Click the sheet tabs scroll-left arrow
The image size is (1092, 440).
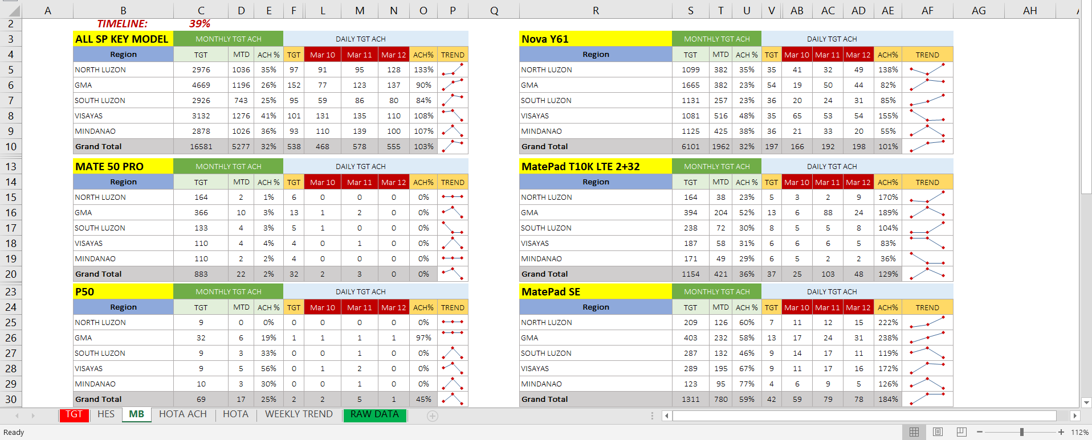[x=17, y=416]
